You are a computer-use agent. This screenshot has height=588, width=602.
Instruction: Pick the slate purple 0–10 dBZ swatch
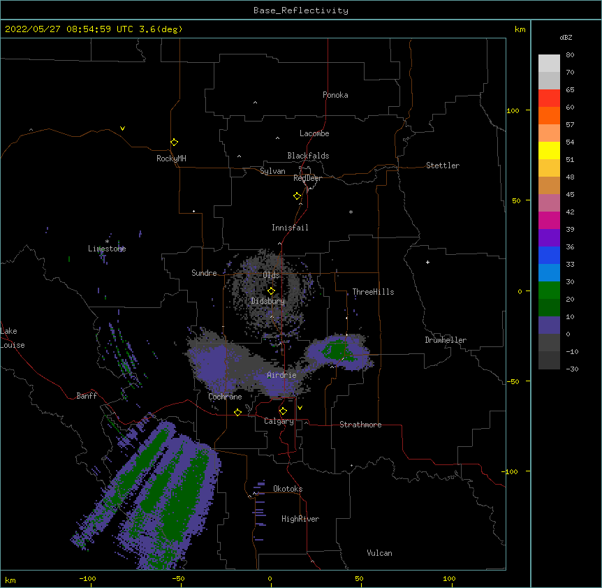click(549, 325)
